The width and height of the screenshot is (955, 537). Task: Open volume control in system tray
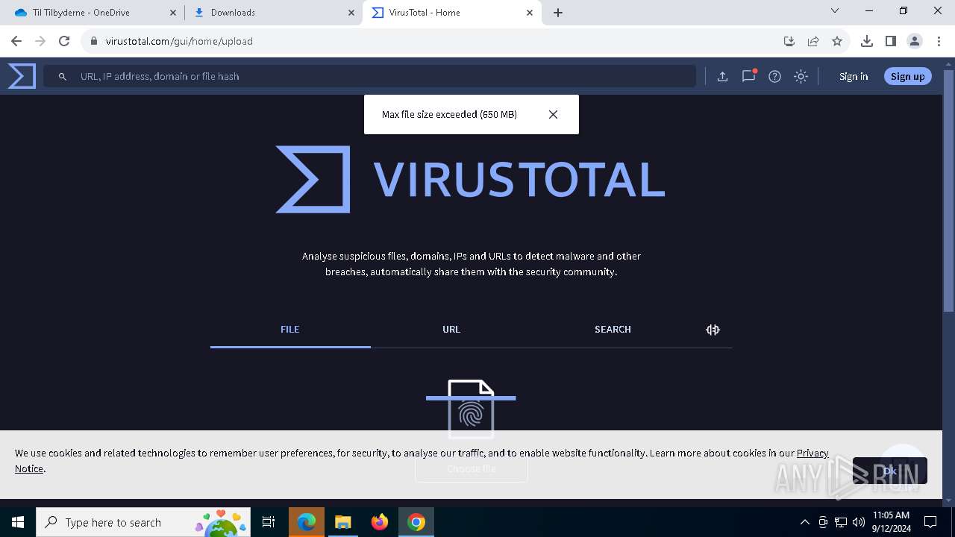tap(859, 522)
